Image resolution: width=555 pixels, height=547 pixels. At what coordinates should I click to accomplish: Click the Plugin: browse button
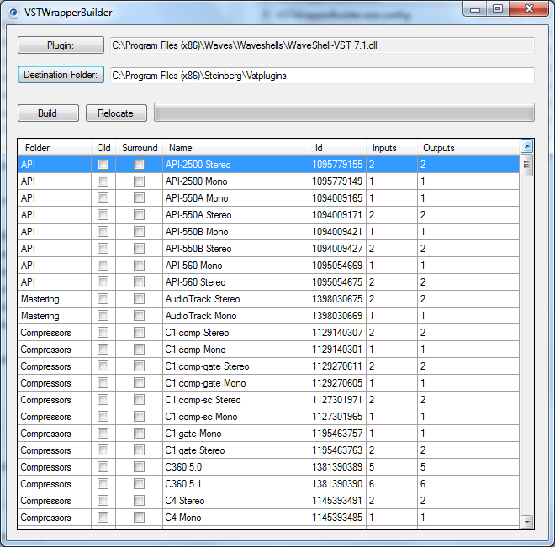click(x=61, y=45)
